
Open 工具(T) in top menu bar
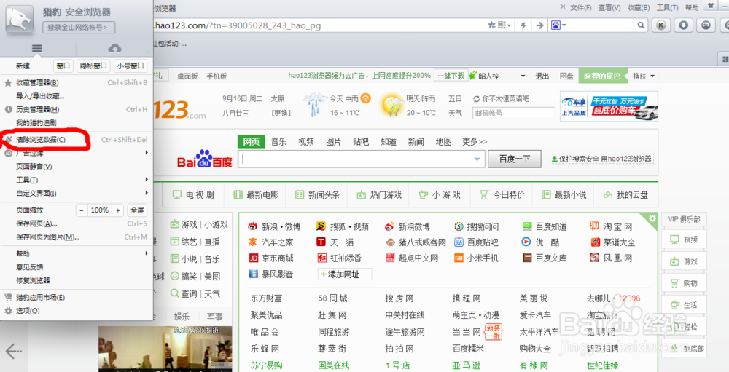(667, 7)
